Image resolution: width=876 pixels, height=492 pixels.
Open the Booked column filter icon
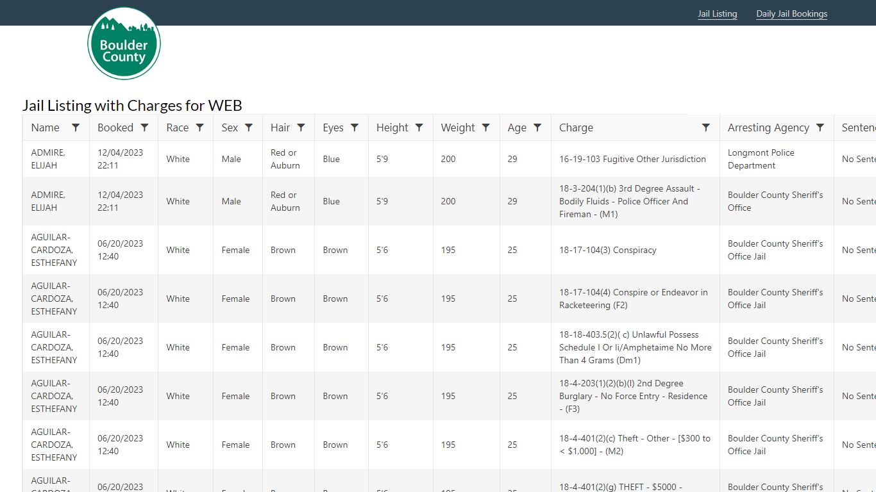pos(145,127)
